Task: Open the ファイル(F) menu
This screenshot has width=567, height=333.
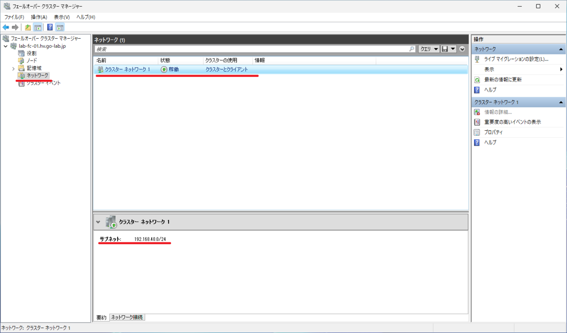Action: pos(14,17)
